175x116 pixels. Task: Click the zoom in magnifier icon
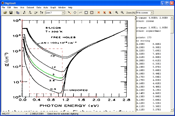click(x=116, y=12)
